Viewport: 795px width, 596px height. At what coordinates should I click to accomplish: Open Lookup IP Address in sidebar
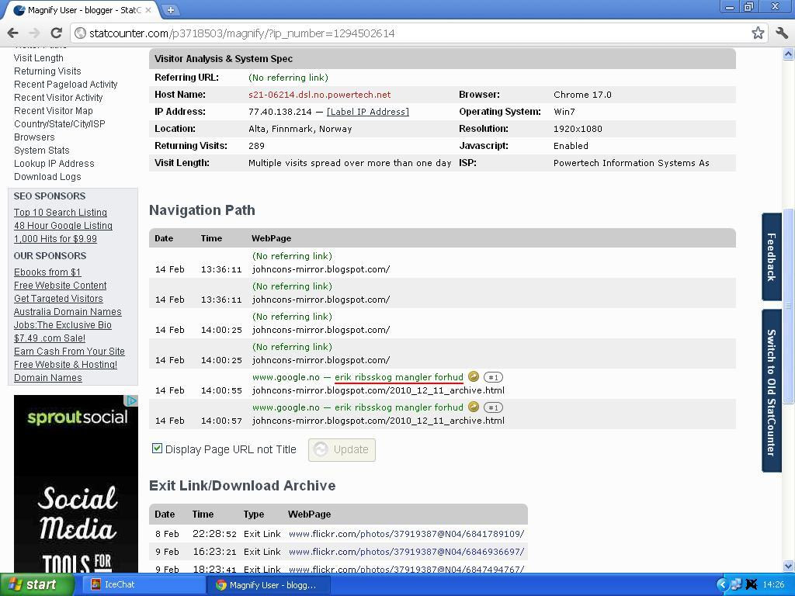coord(54,164)
